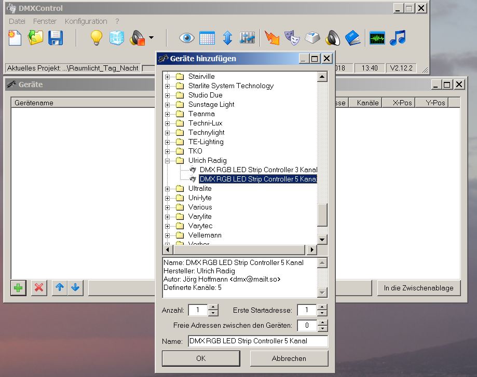The image size is (477, 377).
Task: Click the OK button
Action: (x=201, y=358)
